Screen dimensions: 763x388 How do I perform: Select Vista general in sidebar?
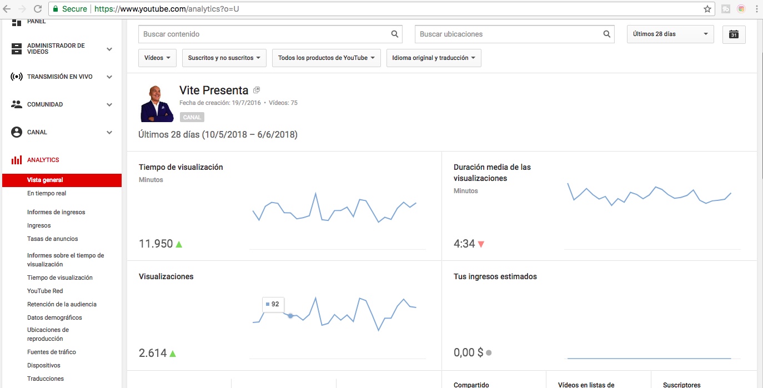pos(62,180)
